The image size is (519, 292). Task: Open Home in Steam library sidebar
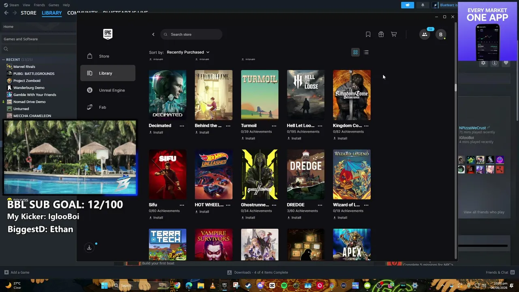point(38,27)
